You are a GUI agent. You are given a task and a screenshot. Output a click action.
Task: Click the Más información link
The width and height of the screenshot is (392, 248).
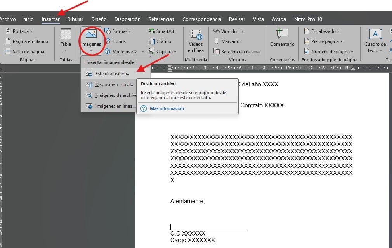[167, 108]
